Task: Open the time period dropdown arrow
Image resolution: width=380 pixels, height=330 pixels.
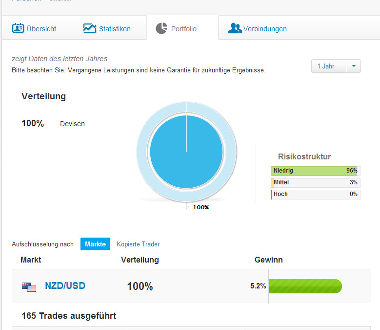Action: (x=354, y=66)
